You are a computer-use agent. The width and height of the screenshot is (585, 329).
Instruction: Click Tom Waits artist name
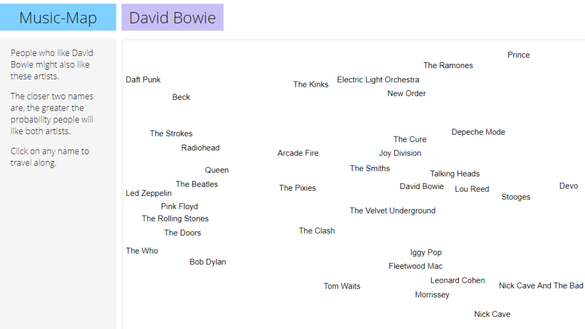(342, 286)
